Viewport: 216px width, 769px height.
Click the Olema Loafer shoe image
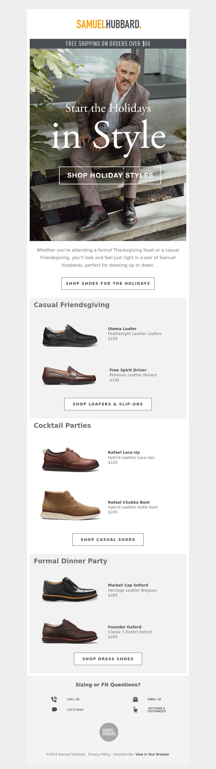(70, 336)
